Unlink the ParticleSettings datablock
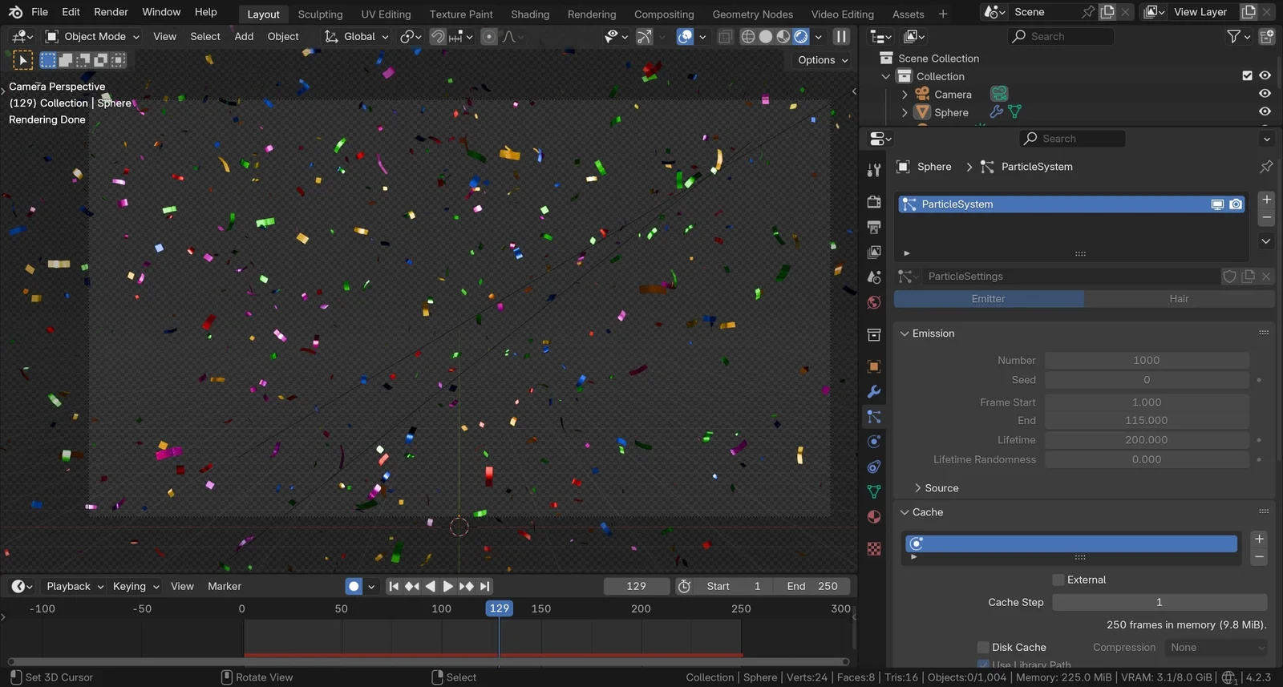The height and width of the screenshot is (687, 1283). point(1266,277)
